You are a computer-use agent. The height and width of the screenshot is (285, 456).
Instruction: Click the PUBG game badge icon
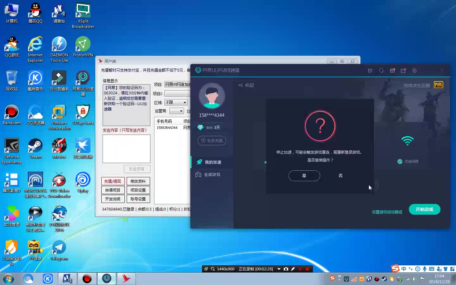click(x=439, y=85)
